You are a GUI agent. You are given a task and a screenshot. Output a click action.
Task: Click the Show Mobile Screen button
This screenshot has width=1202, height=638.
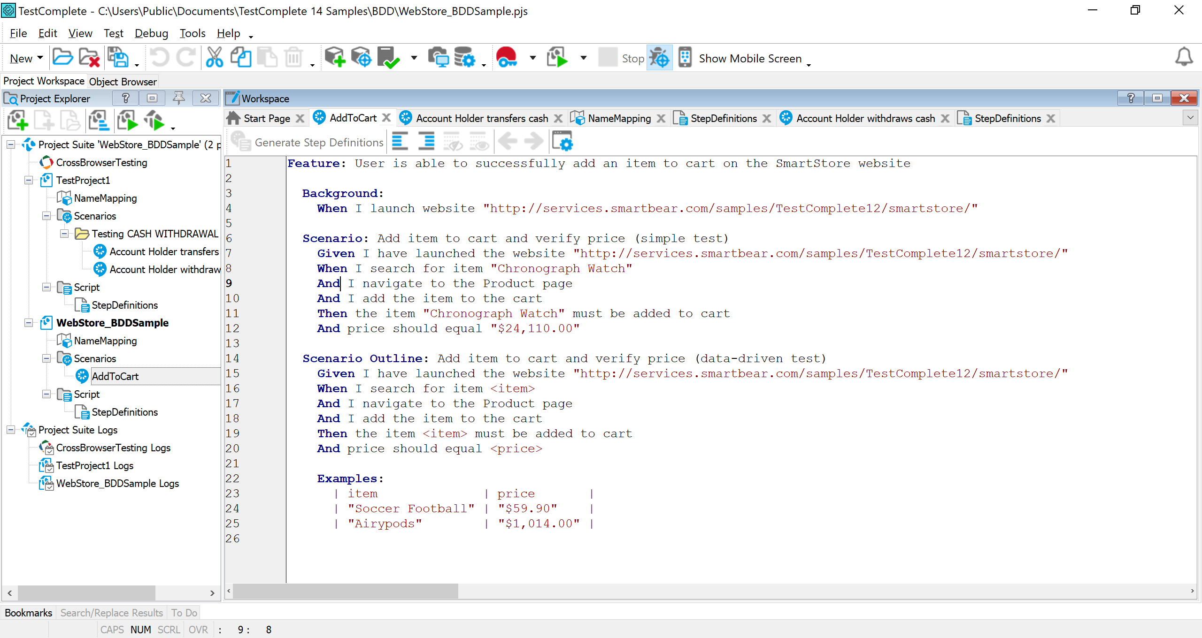coord(750,58)
